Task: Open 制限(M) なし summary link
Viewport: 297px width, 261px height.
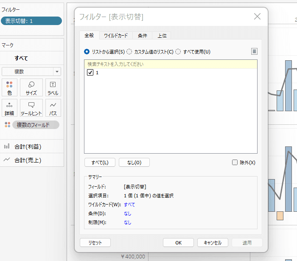Action: click(x=127, y=222)
